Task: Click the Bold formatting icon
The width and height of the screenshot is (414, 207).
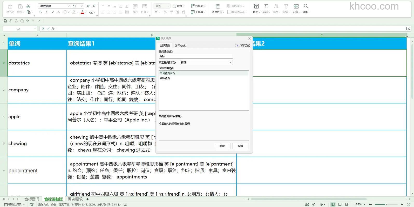Action: pos(40,12)
